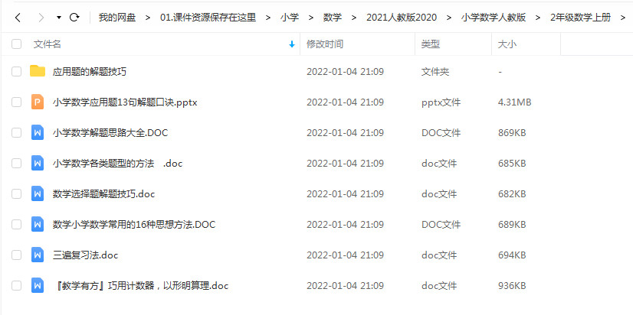The image size is (633, 315).
Task: Navigate to 我的网盘 breadcrumb link
Action: [117, 18]
